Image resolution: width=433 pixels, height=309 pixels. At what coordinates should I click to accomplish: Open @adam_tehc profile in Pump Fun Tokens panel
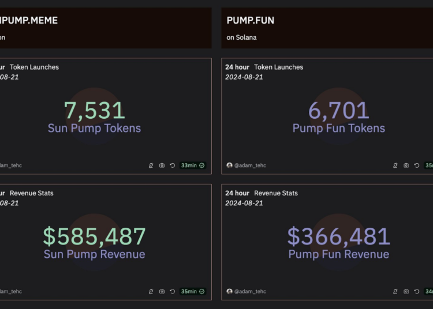(250, 165)
